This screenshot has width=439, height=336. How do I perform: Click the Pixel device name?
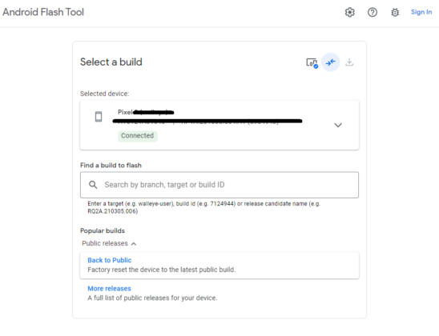[x=146, y=112]
